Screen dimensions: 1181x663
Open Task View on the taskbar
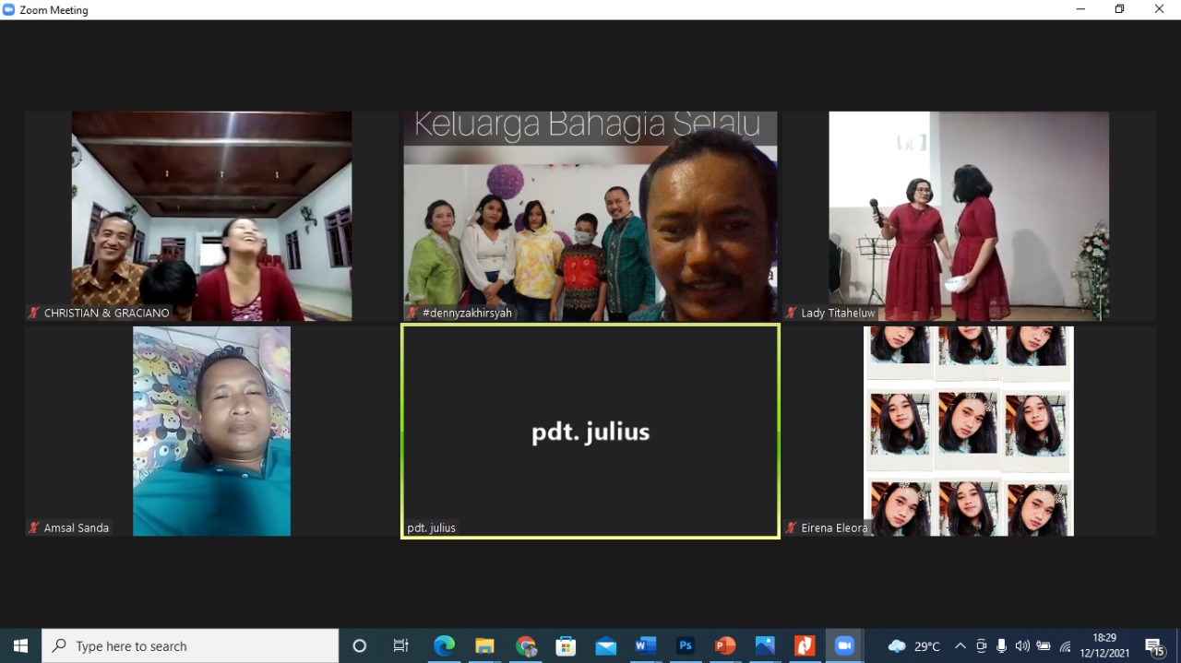click(400, 646)
